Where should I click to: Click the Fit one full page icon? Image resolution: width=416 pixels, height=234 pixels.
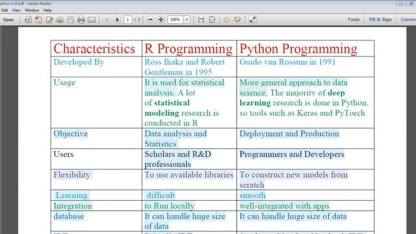point(212,19)
